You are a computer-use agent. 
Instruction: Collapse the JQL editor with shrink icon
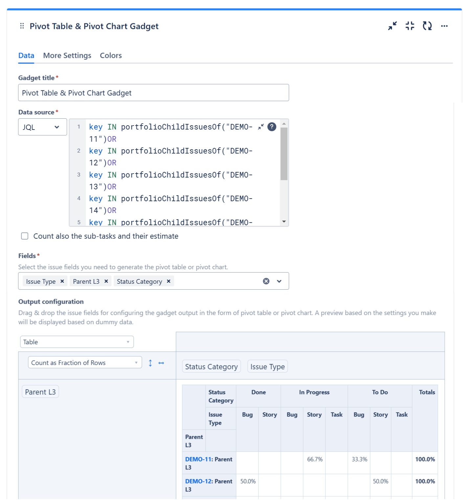[261, 127]
